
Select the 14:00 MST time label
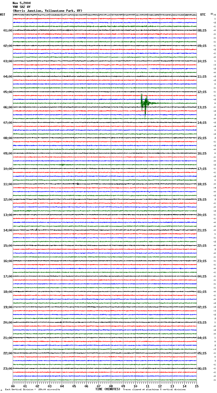(8, 230)
